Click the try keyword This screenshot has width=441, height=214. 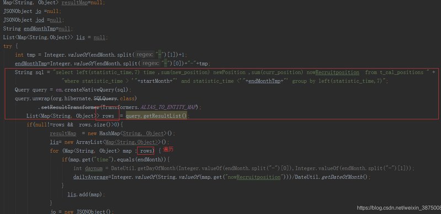(x=8, y=46)
